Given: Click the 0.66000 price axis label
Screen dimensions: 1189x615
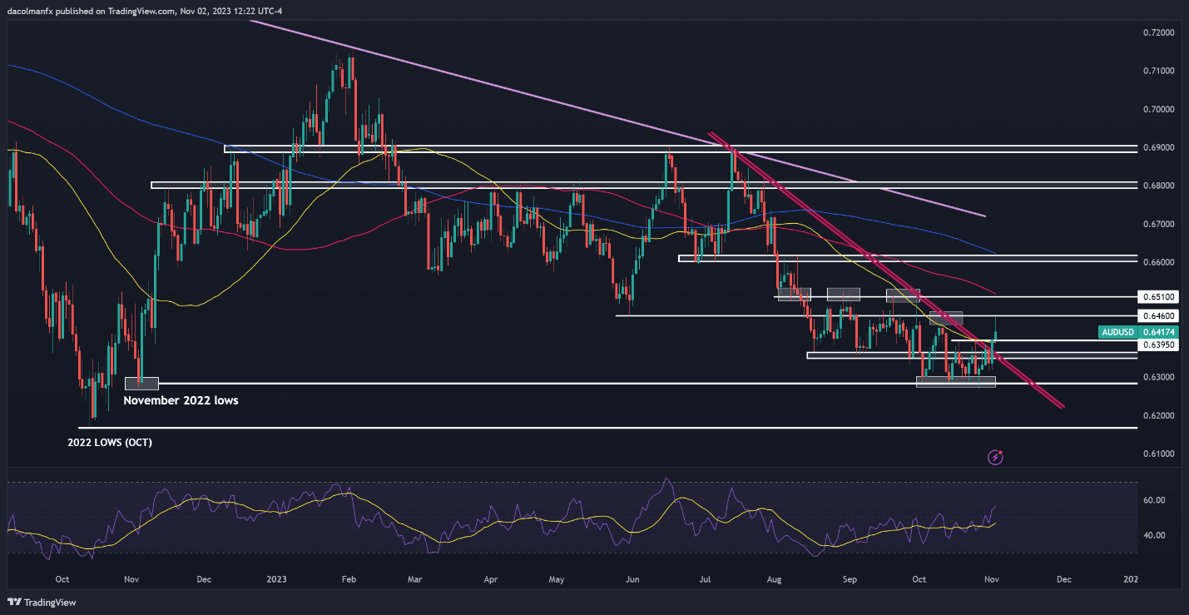Looking at the screenshot, I should point(1158,262).
